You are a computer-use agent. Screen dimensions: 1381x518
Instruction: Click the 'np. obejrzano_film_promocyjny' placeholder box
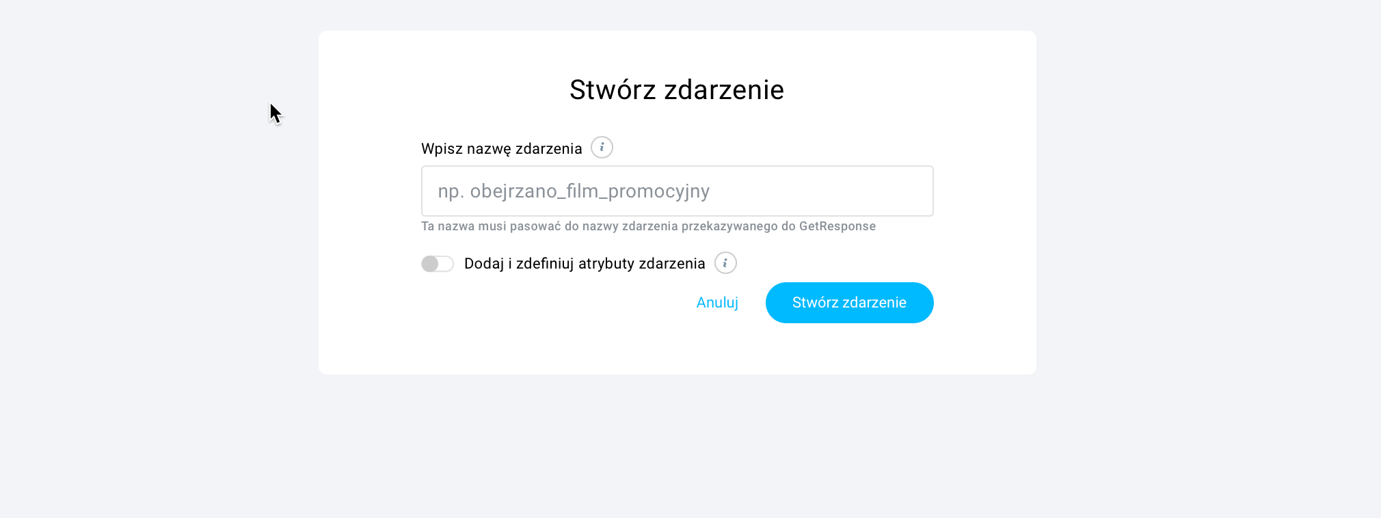point(677,191)
